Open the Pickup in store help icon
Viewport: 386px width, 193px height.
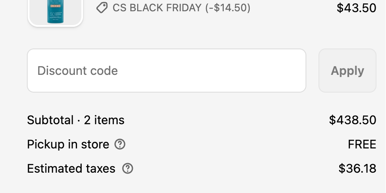coord(120,144)
